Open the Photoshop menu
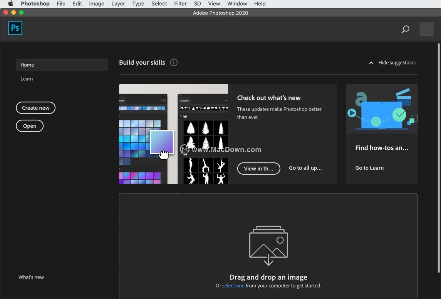 (35, 3)
